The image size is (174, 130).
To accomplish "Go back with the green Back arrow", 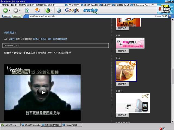I will [5, 11].
